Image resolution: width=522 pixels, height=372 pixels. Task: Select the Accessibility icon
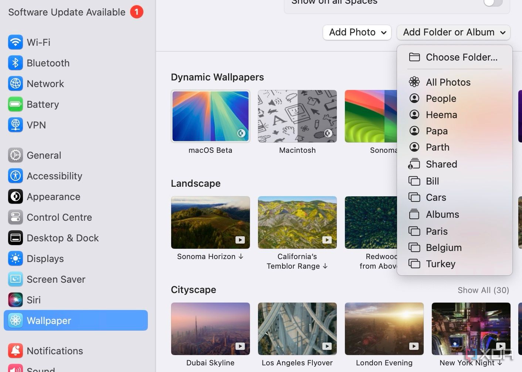click(x=16, y=176)
